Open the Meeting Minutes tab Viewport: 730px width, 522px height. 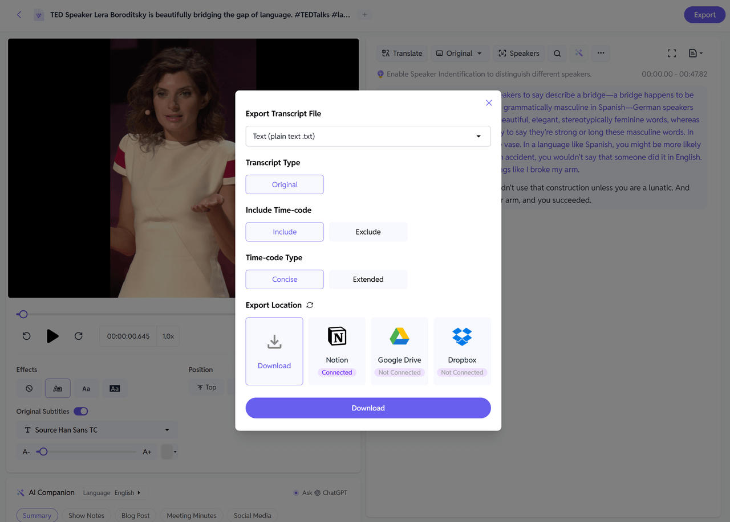coord(192,515)
